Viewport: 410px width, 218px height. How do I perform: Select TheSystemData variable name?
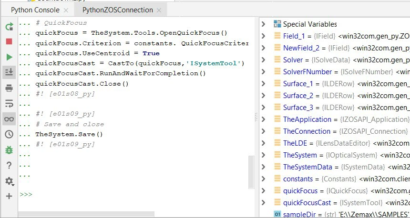307,167
